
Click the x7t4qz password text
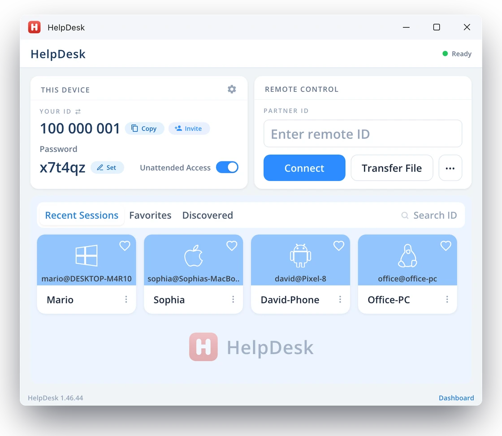coord(62,168)
